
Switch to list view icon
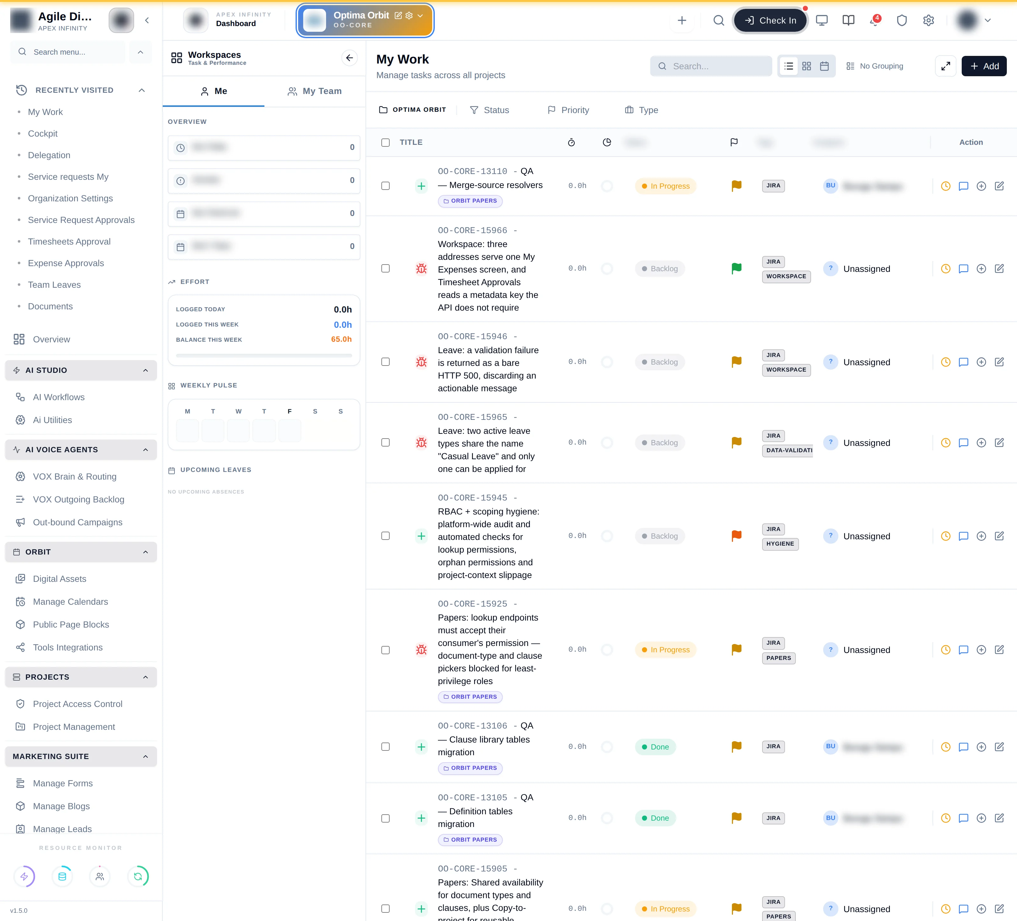[x=789, y=66]
